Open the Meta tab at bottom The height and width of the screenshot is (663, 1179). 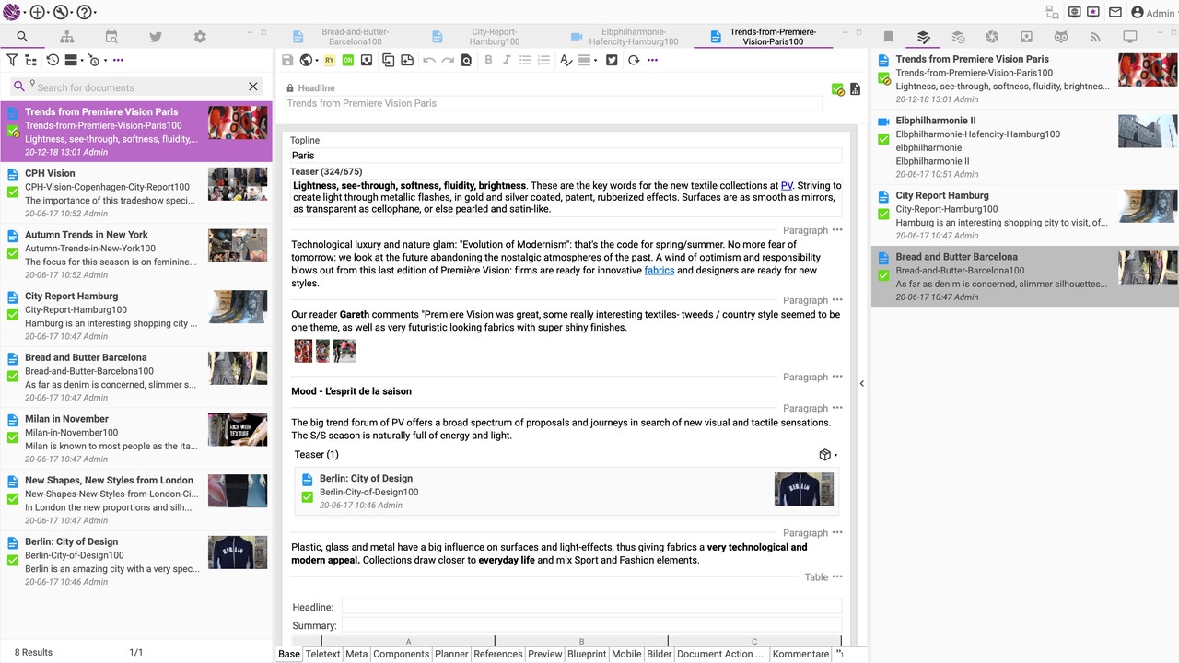356,654
